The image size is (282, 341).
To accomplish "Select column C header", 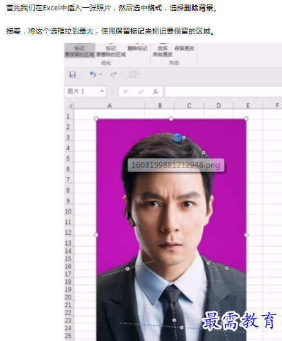I will [x=189, y=106].
